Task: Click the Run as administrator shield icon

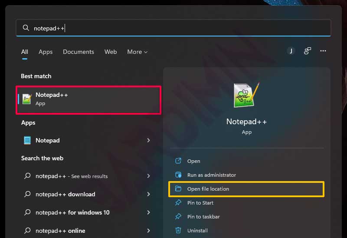Action: pyautogui.click(x=178, y=175)
